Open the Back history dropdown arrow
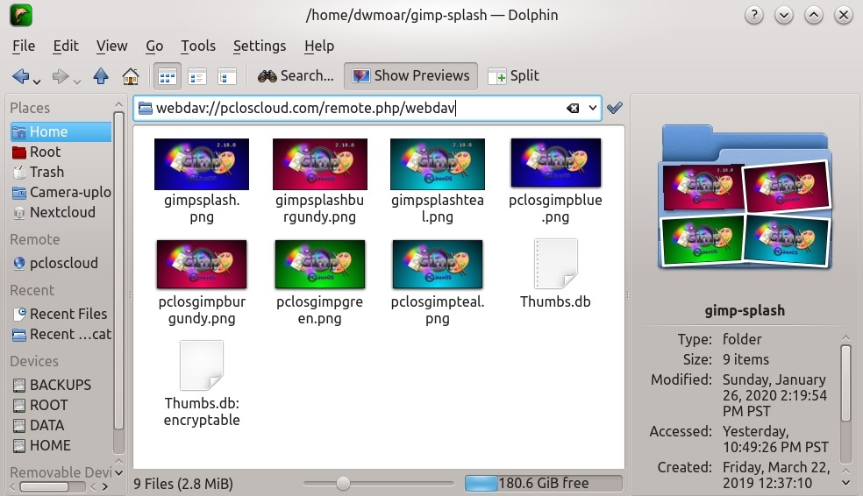The width and height of the screenshot is (863, 496). pyautogui.click(x=37, y=81)
